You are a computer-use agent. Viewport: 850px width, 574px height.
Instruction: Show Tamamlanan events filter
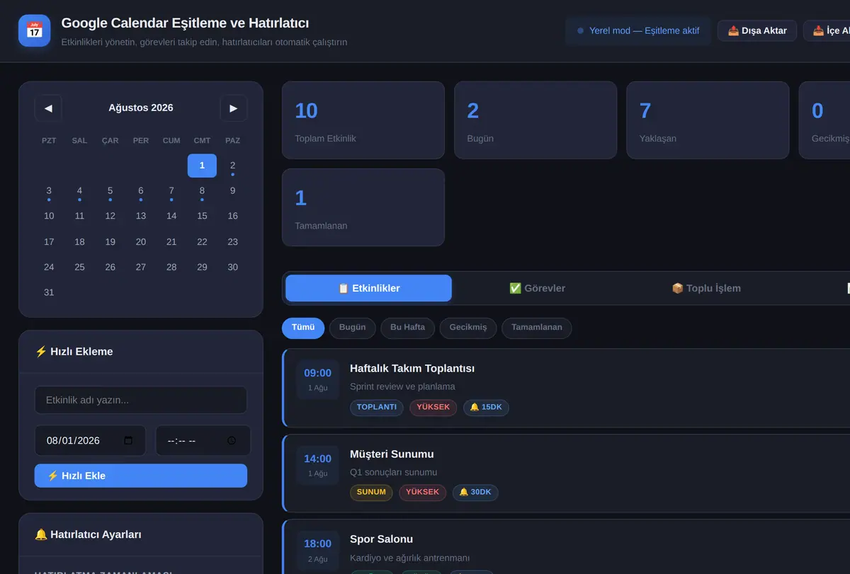(537, 328)
